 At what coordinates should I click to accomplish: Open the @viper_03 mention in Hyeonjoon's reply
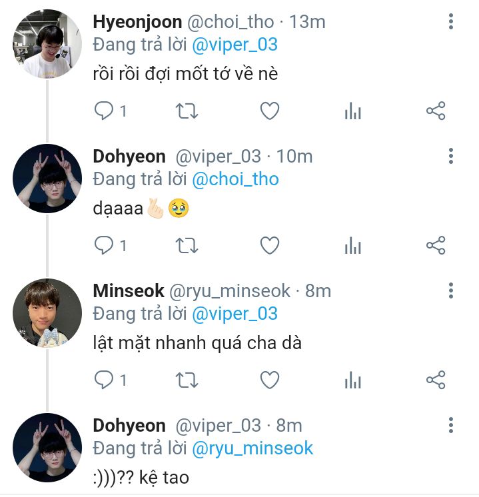pos(235,45)
